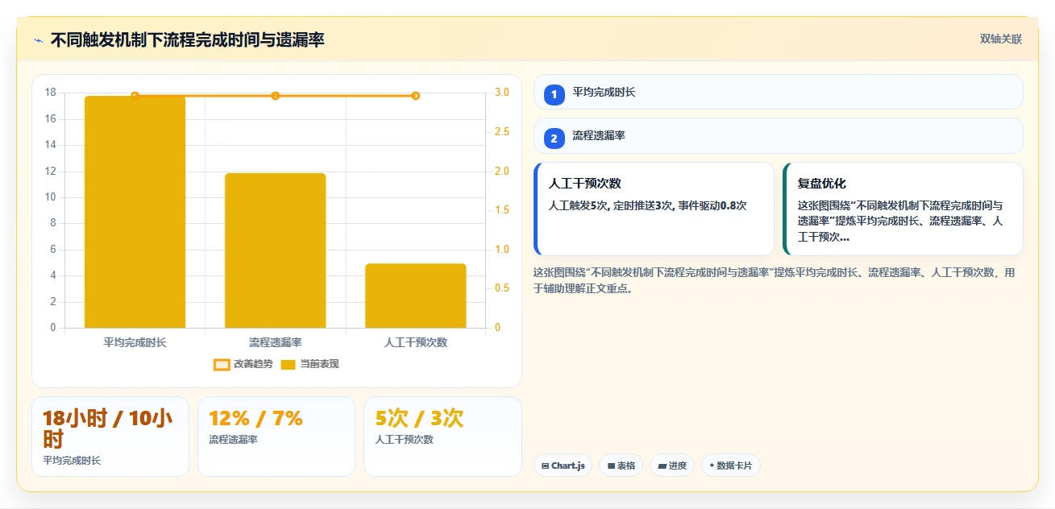The image size is (1055, 509).
Task: Select the 人工干预次数 info card
Action: click(654, 209)
